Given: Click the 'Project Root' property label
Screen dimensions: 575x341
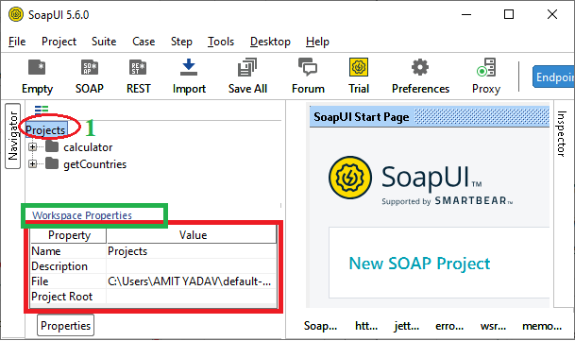Looking at the screenshot, I should coord(62,297).
